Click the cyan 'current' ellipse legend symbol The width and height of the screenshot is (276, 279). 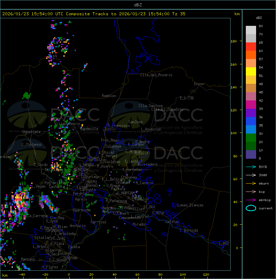(x=251, y=208)
